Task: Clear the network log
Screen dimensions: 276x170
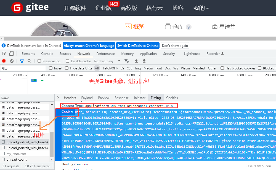Action: (12, 61)
